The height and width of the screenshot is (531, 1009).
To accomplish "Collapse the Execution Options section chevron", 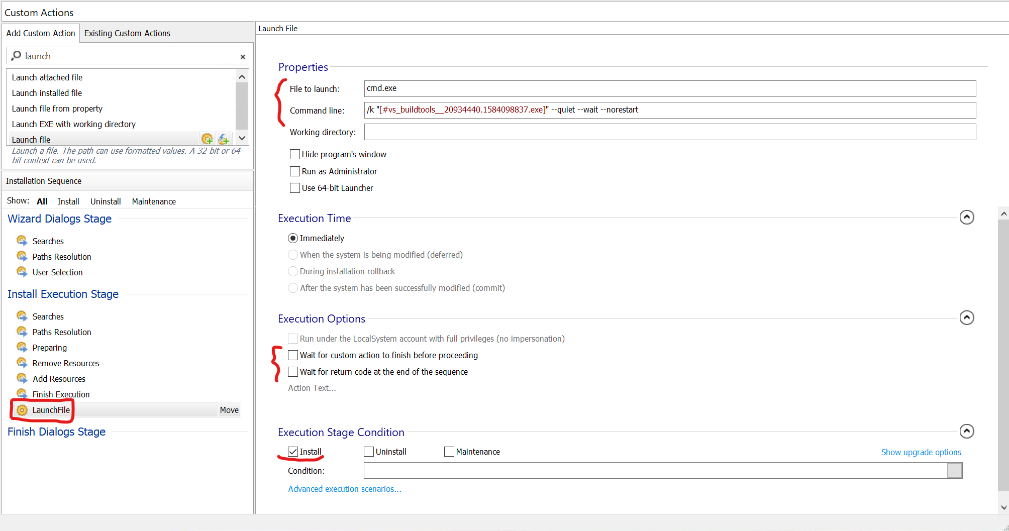I will (x=967, y=317).
